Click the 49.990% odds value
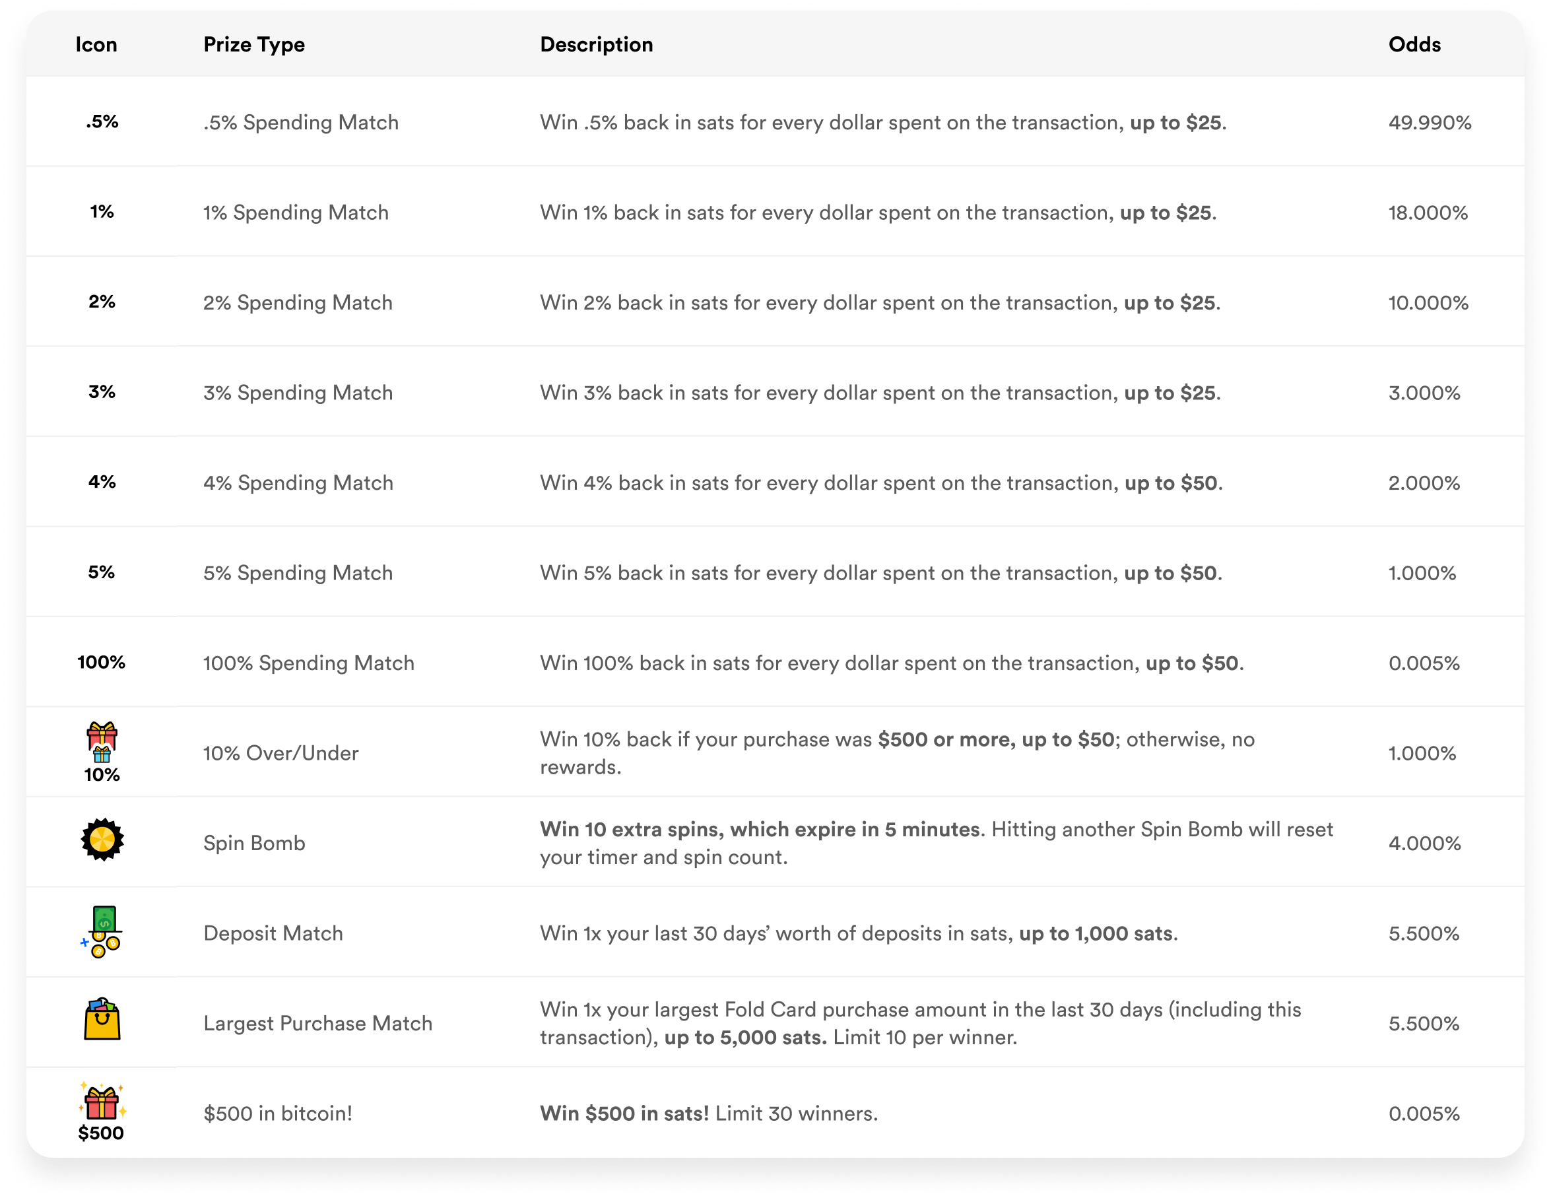This screenshot has width=1551, height=1200. tap(1430, 123)
